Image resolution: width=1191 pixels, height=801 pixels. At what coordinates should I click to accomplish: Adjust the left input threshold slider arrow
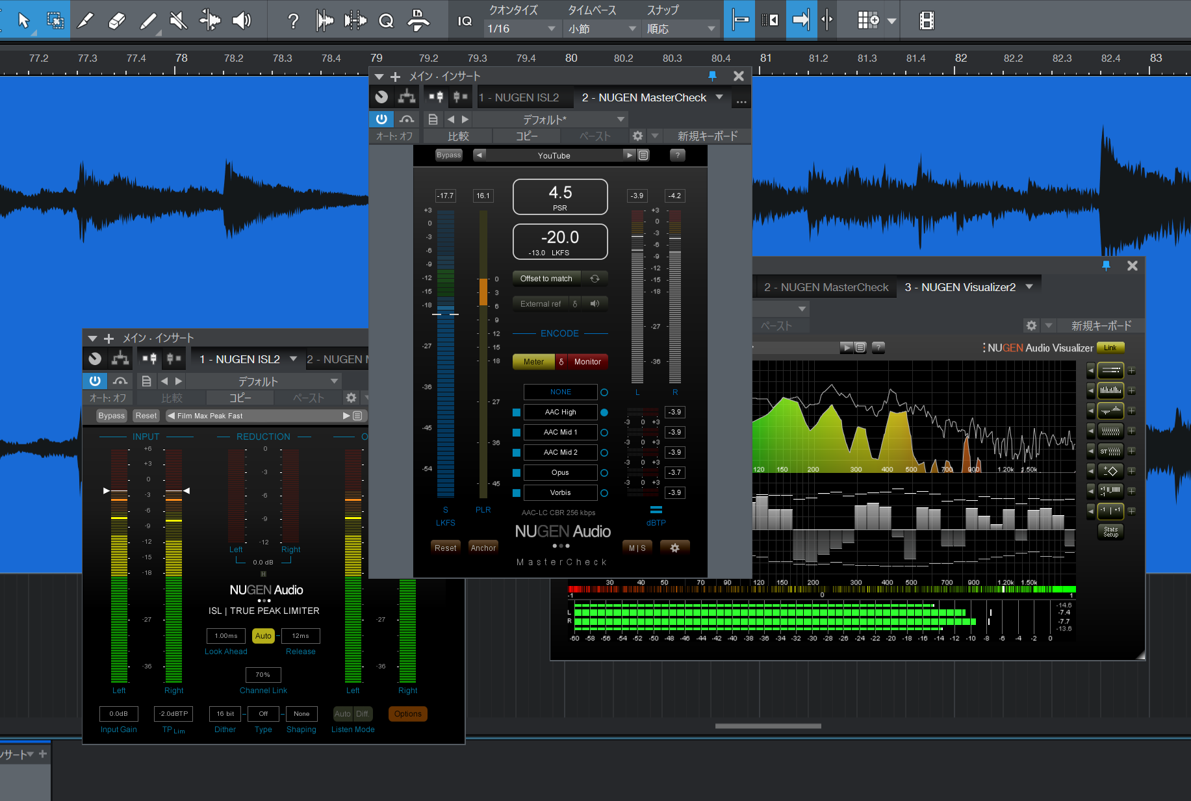click(107, 490)
